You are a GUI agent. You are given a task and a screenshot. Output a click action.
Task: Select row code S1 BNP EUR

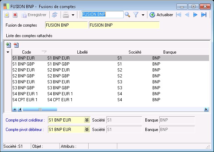[x=23, y=58]
